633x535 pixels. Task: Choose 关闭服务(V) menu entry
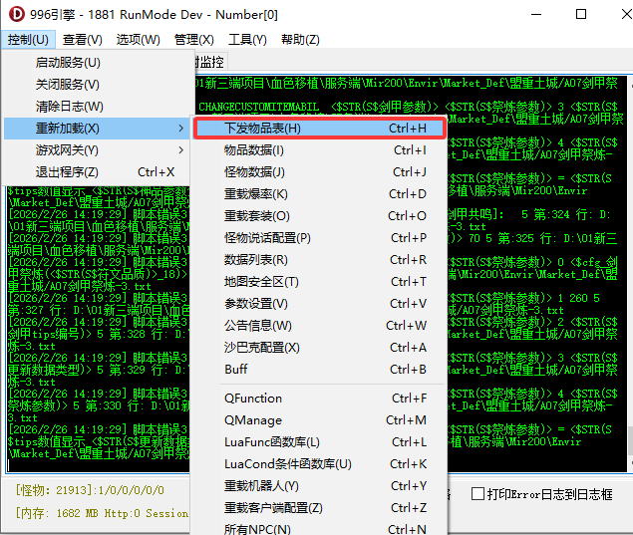tap(68, 85)
